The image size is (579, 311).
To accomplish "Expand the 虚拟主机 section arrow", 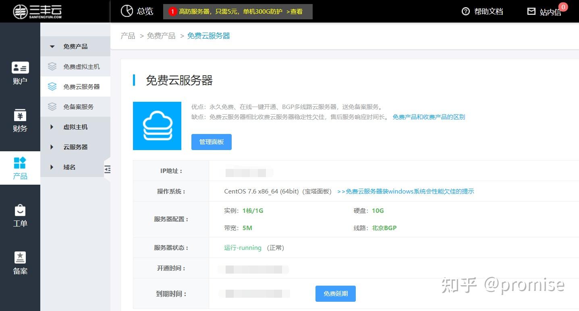I will 52,127.
